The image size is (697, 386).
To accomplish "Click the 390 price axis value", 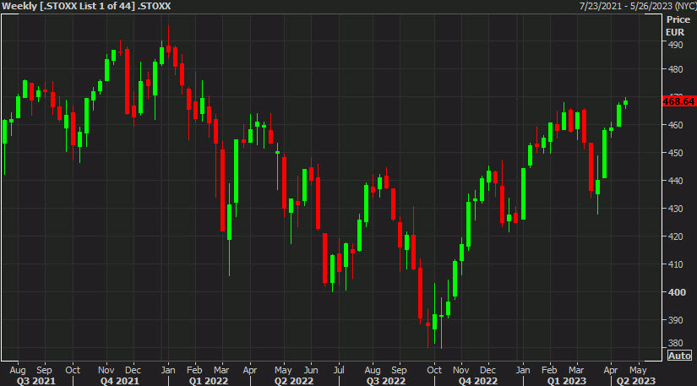I will 675,320.
